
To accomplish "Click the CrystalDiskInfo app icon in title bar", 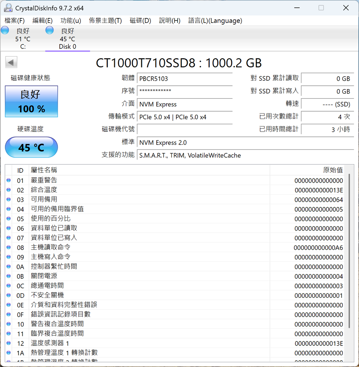I will (x=9, y=8).
